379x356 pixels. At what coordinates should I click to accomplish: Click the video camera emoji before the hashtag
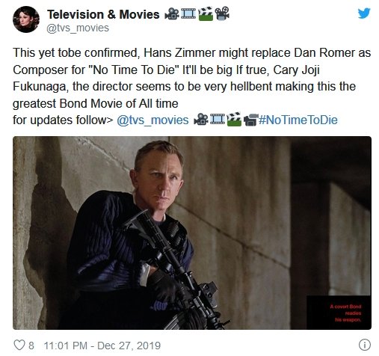pos(250,120)
